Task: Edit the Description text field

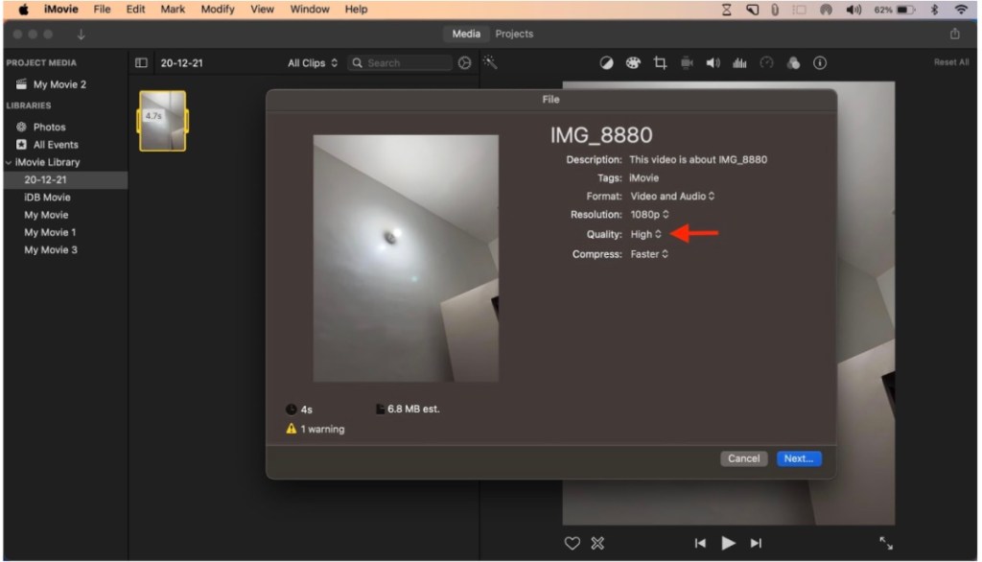Action: coord(698,160)
